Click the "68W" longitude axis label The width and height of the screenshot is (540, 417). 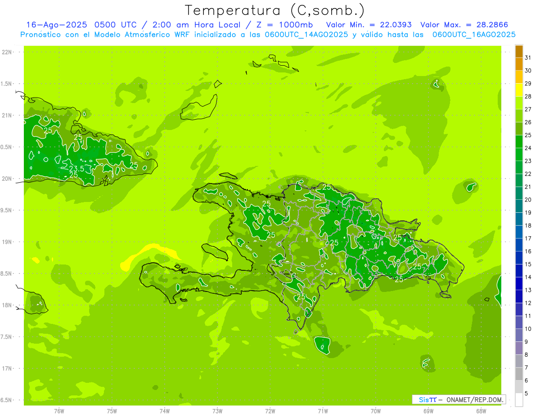(x=481, y=411)
